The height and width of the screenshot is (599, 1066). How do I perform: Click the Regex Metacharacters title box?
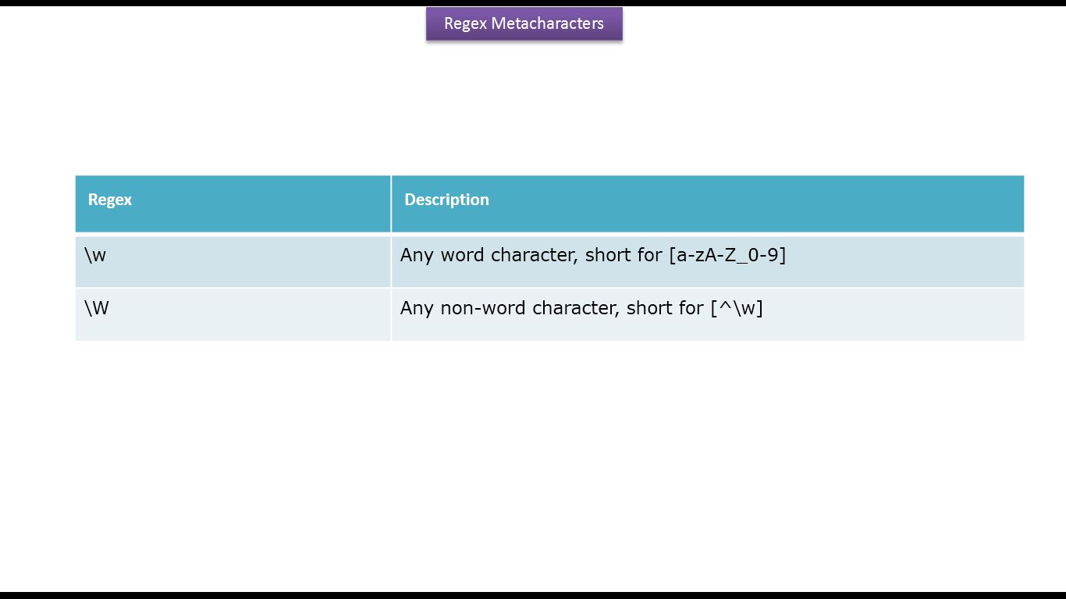pos(524,23)
